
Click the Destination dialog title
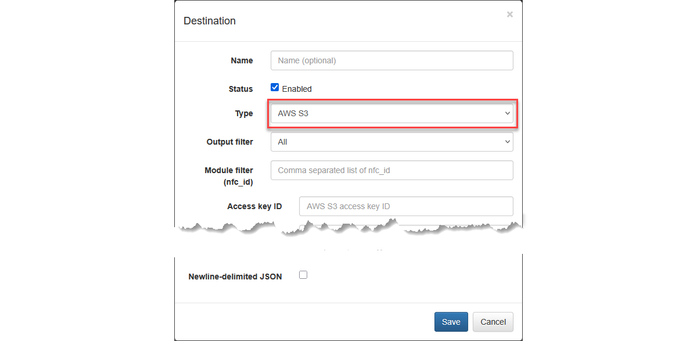(210, 21)
